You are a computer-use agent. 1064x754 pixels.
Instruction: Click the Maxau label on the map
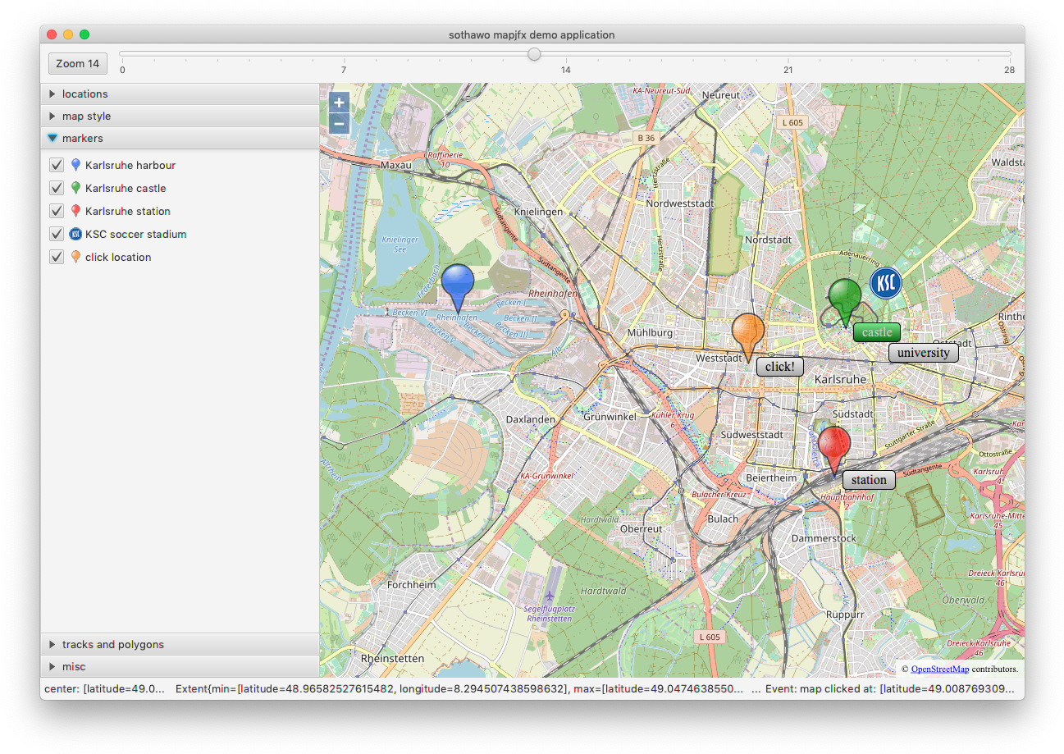[x=396, y=165]
